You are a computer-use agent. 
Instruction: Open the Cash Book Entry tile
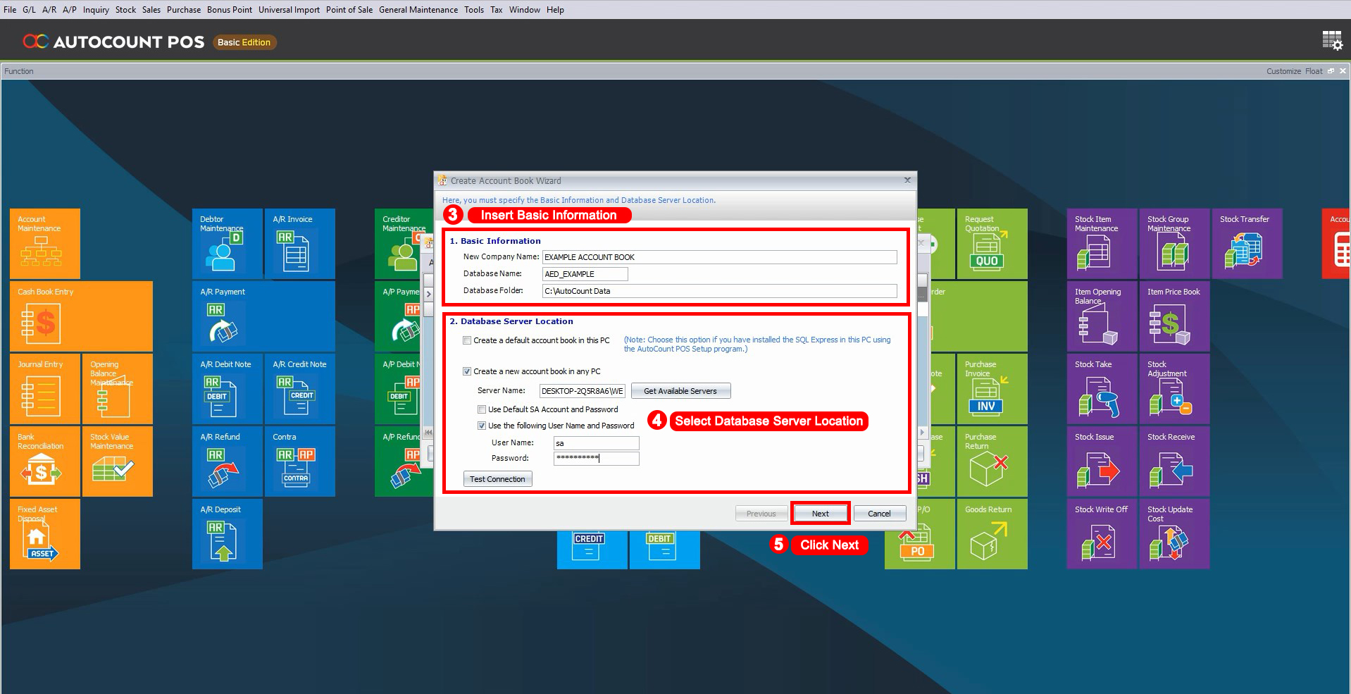coord(81,316)
